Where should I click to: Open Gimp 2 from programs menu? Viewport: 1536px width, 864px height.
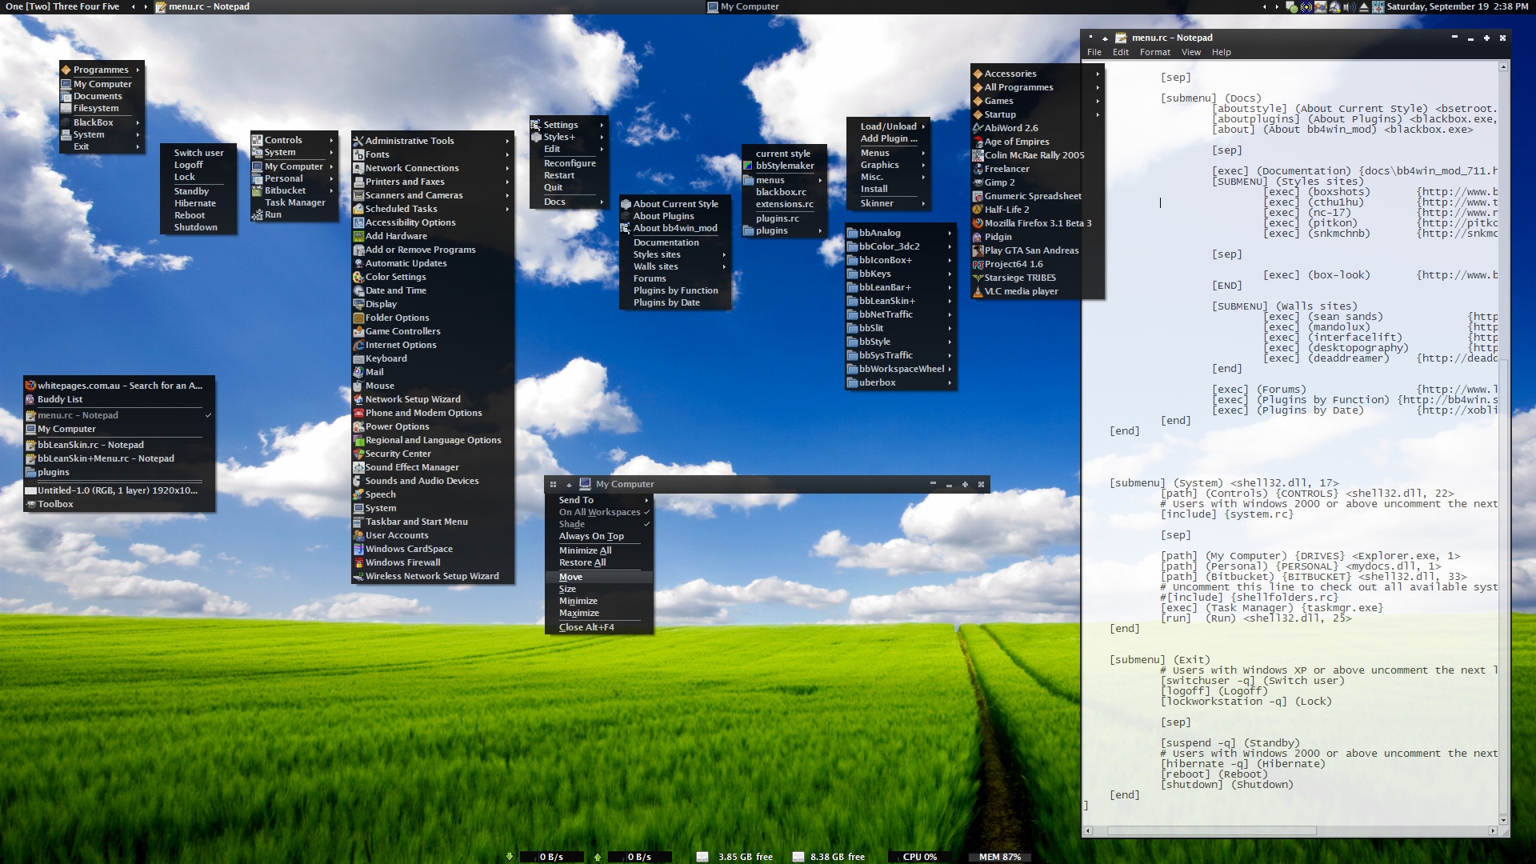[999, 182]
